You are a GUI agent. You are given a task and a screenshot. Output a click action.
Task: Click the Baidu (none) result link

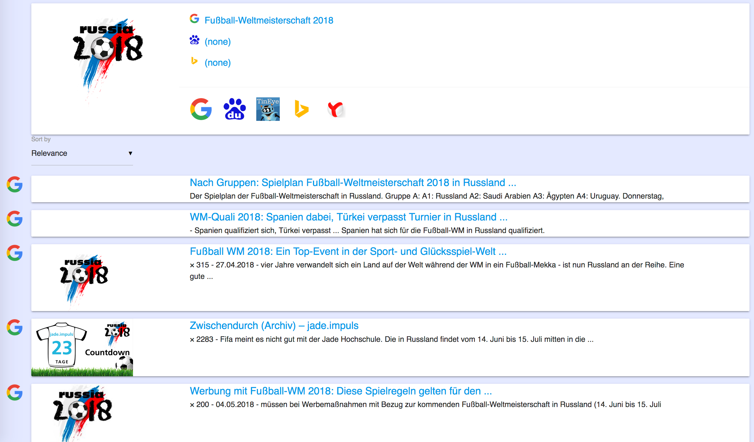coord(217,42)
